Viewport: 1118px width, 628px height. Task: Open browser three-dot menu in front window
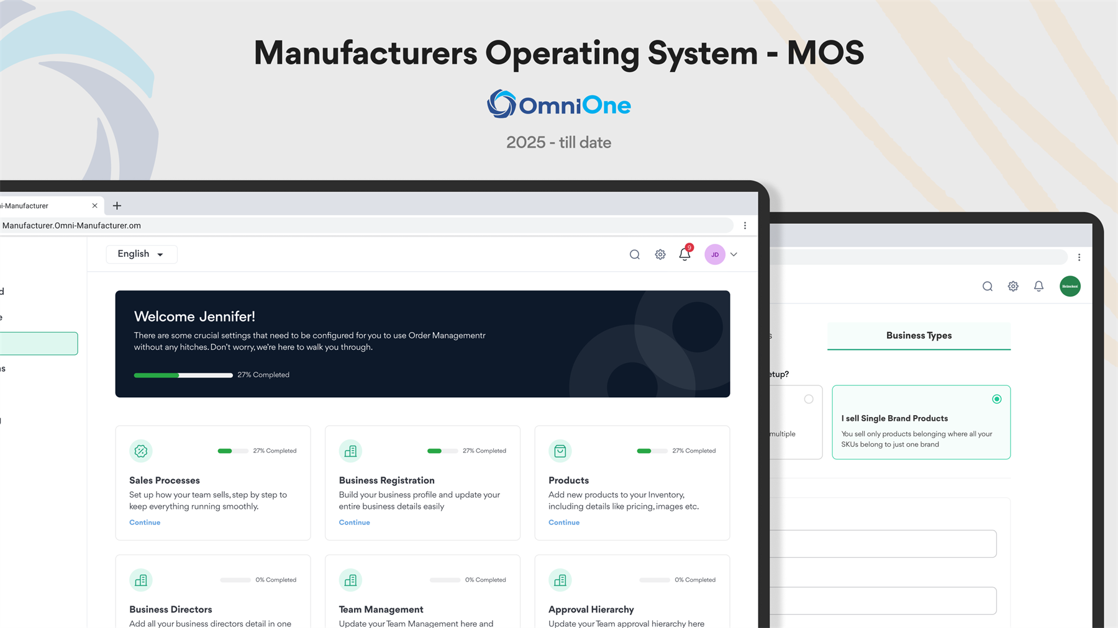click(x=745, y=225)
